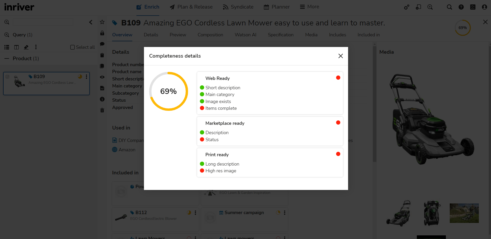Click the zoom search icon in header
This screenshot has width=491, height=239.
(430, 7)
